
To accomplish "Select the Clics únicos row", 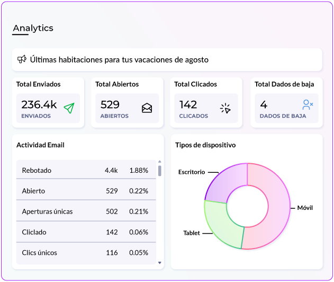I will tap(85, 253).
